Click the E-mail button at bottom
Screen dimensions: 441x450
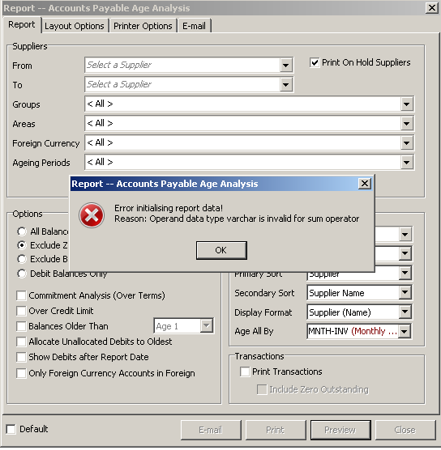coord(211,430)
